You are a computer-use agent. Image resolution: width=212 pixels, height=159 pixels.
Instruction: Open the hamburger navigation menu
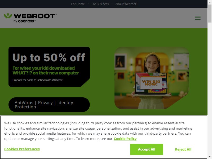point(197,18)
